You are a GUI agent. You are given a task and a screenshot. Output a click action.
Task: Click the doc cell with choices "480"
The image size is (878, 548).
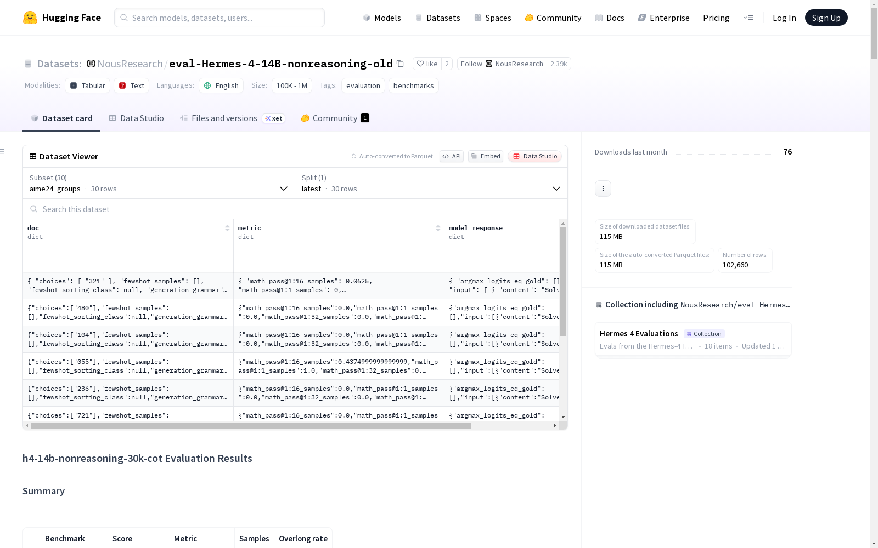128,312
